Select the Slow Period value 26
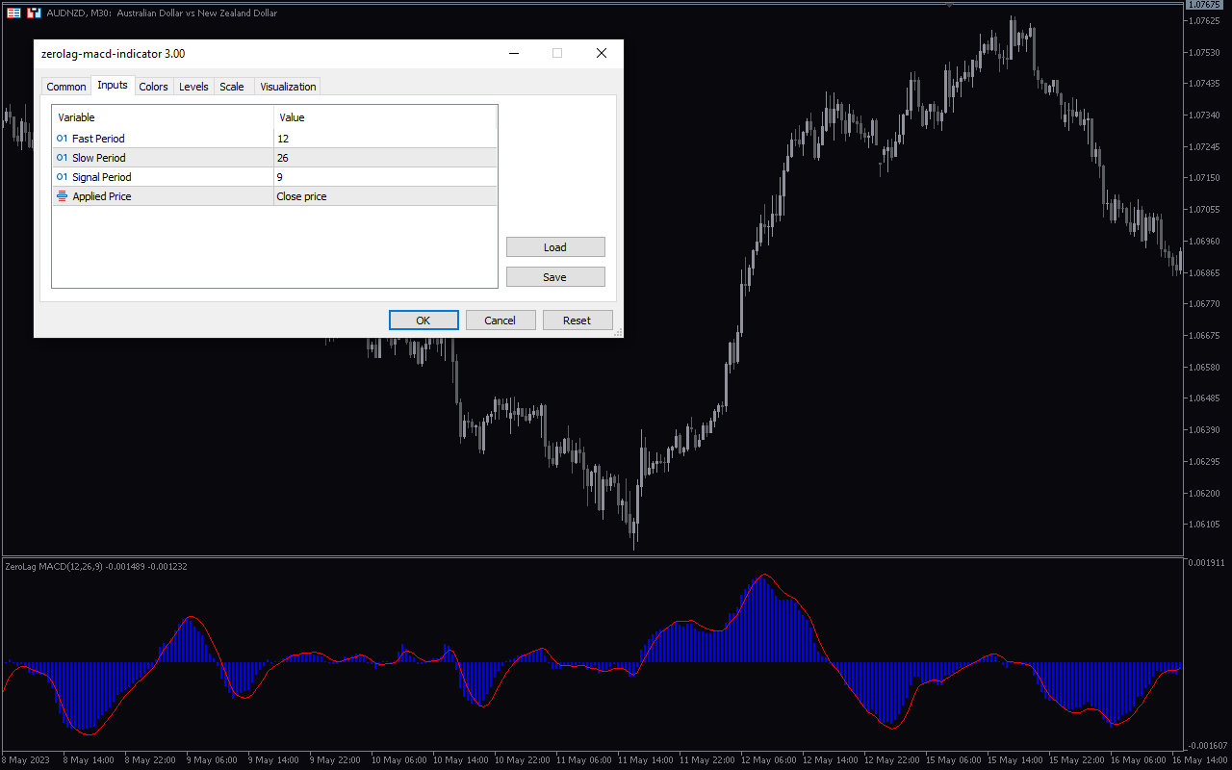Image resolution: width=1232 pixels, height=770 pixels. pyautogui.click(x=385, y=158)
